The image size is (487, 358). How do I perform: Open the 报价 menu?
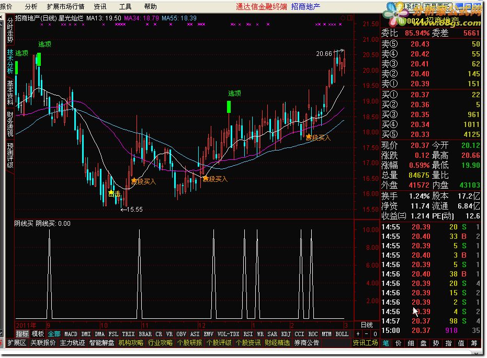coord(6,6)
